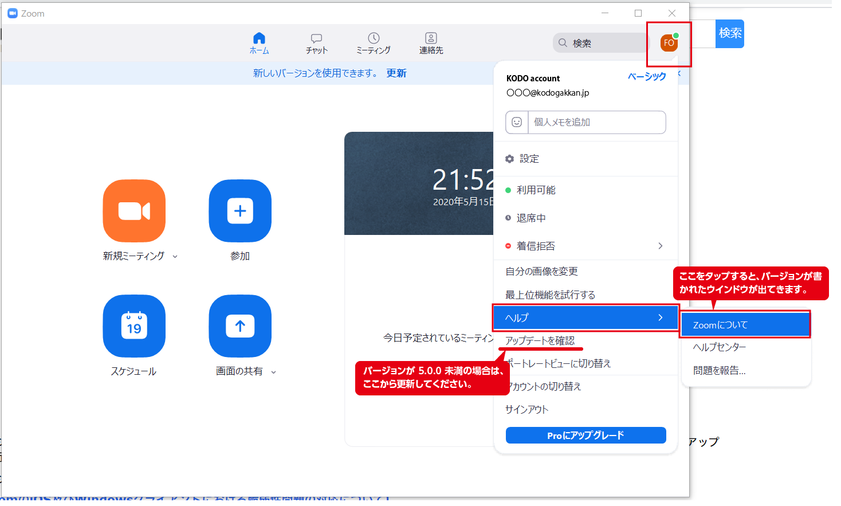Click the 画面の共有 share screen icon
This screenshot has width=841, height=506.
[240, 326]
